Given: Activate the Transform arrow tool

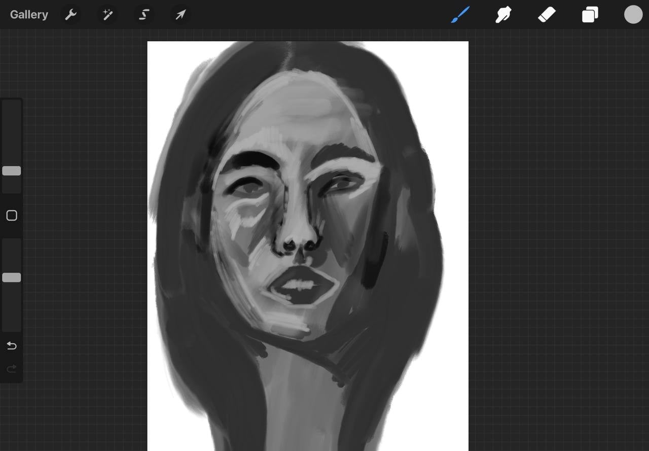Looking at the screenshot, I should [x=181, y=15].
